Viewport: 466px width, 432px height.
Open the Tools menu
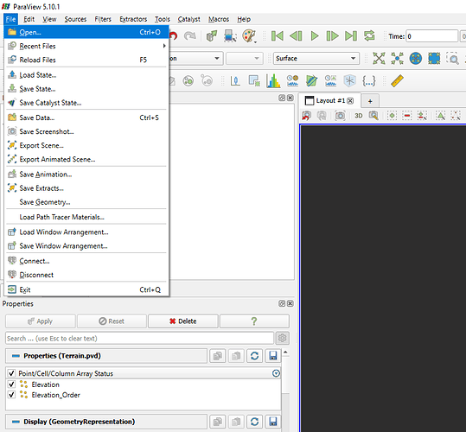click(162, 19)
